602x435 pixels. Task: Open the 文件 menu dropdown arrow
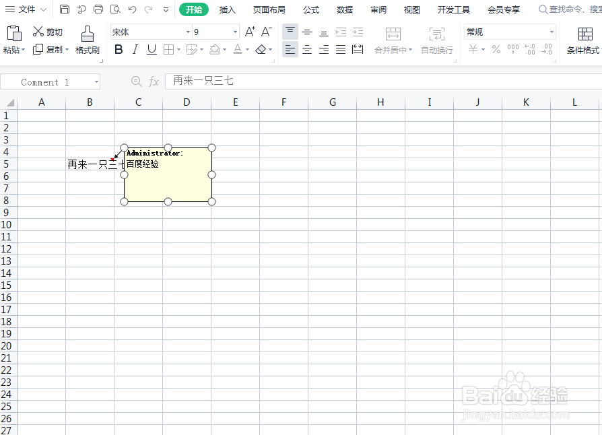click(43, 9)
